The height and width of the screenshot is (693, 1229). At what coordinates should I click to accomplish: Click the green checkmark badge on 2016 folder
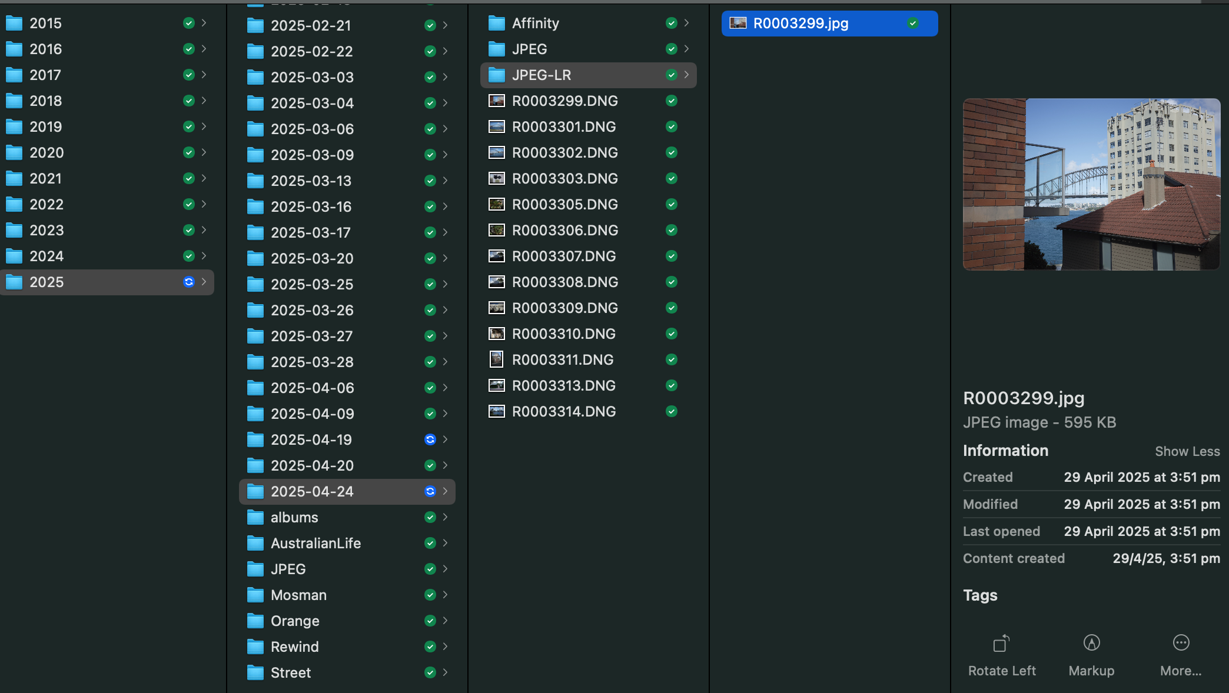pyautogui.click(x=188, y=49)
